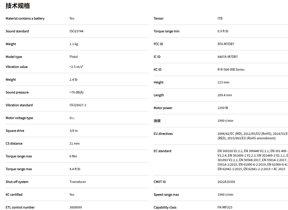Select the 4.4 ft lb torque value
This screenshot has width=288, height=210.
(75, 169)
